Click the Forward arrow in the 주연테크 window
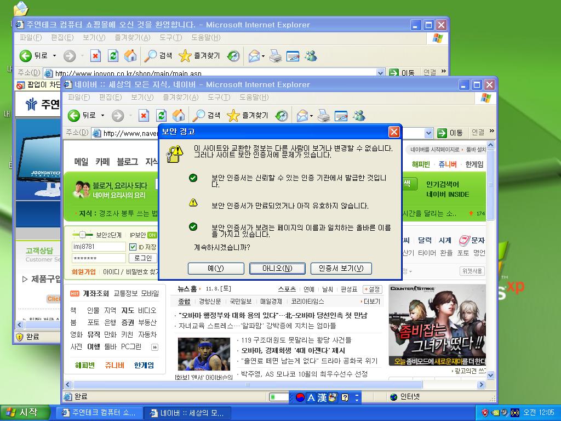The image size is (561, 421). click(x=70, y=55)
